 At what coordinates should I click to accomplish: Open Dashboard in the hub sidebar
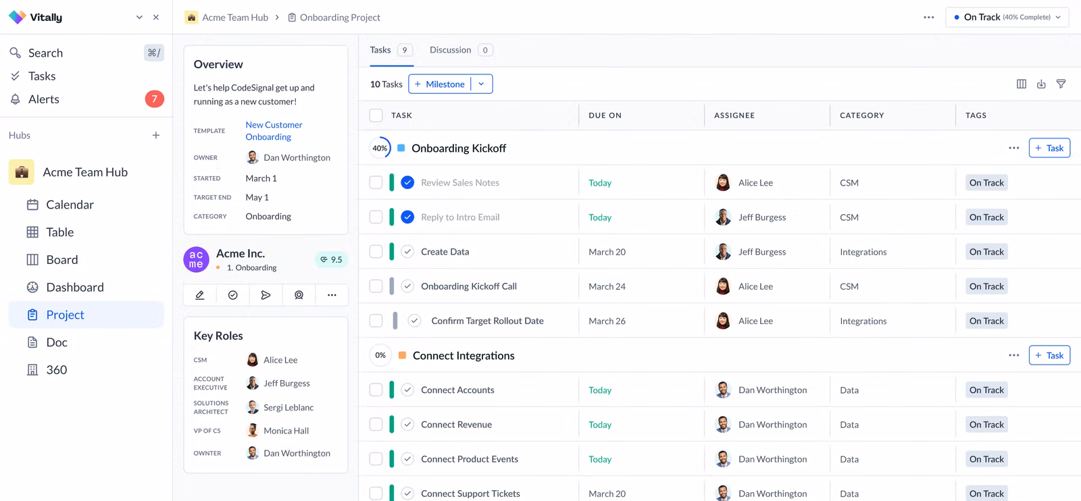[74, 287]
